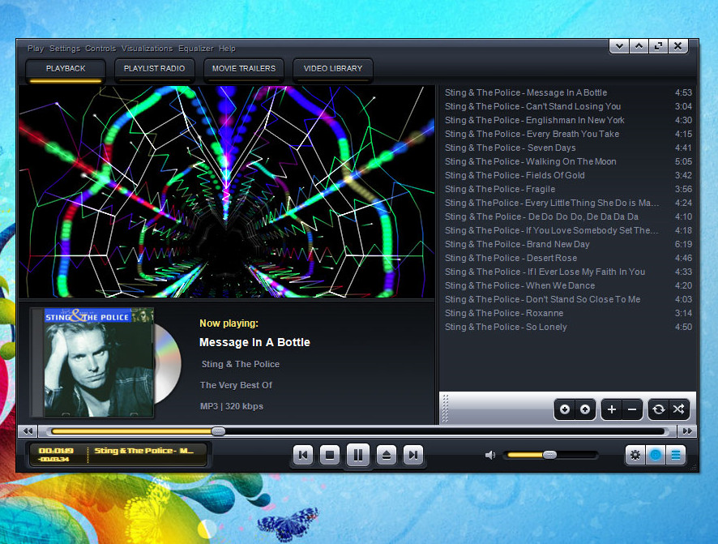Viewport: 718px width, 544px height.
Task: Toggle the blue visualization button
Action: click(x=656, y=455)
